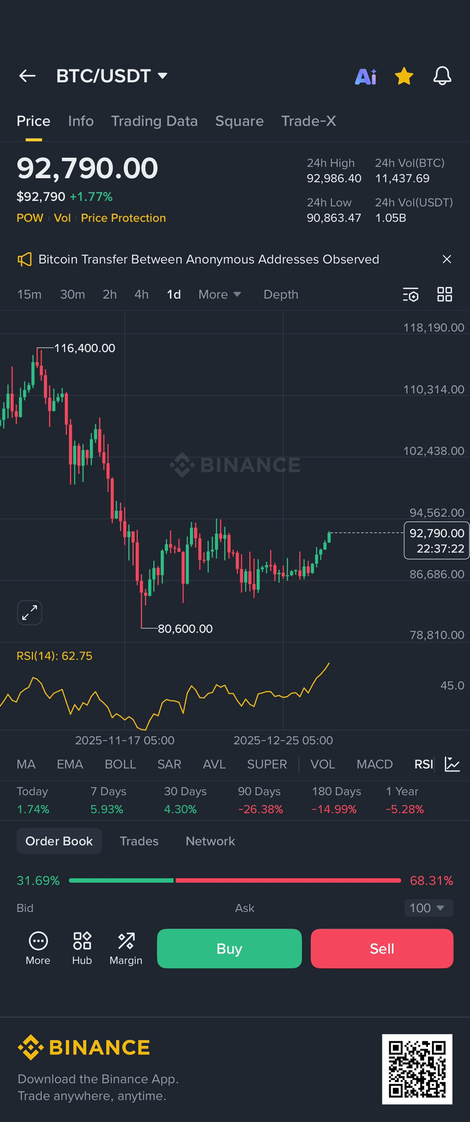The width and height of the screenshot is (470, 1122).
Task: Switch to the Info tab
Action: pyautogui.click(x=81, y=121)
